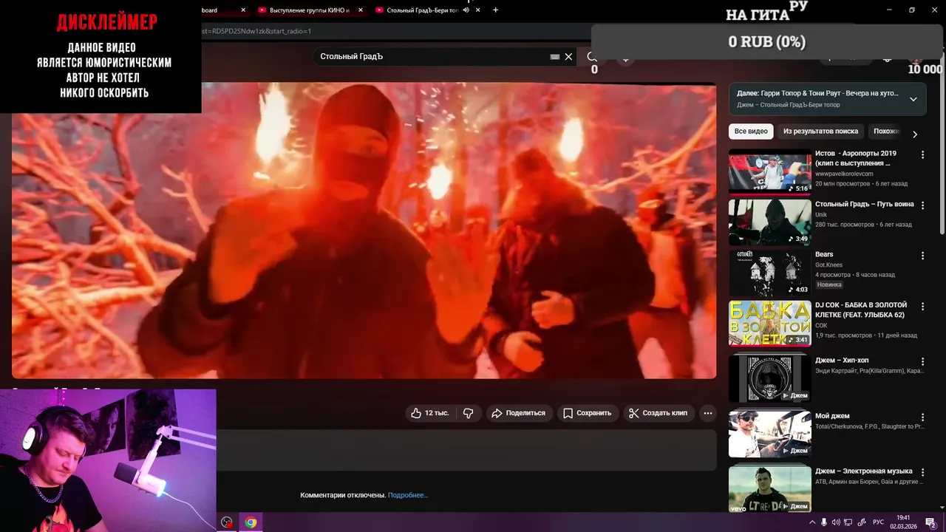
Task: Open Chrome from the taskbar
Action: 251,522
